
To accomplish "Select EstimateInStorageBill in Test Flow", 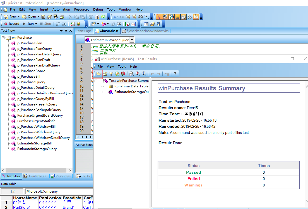I will click(34, 143).
